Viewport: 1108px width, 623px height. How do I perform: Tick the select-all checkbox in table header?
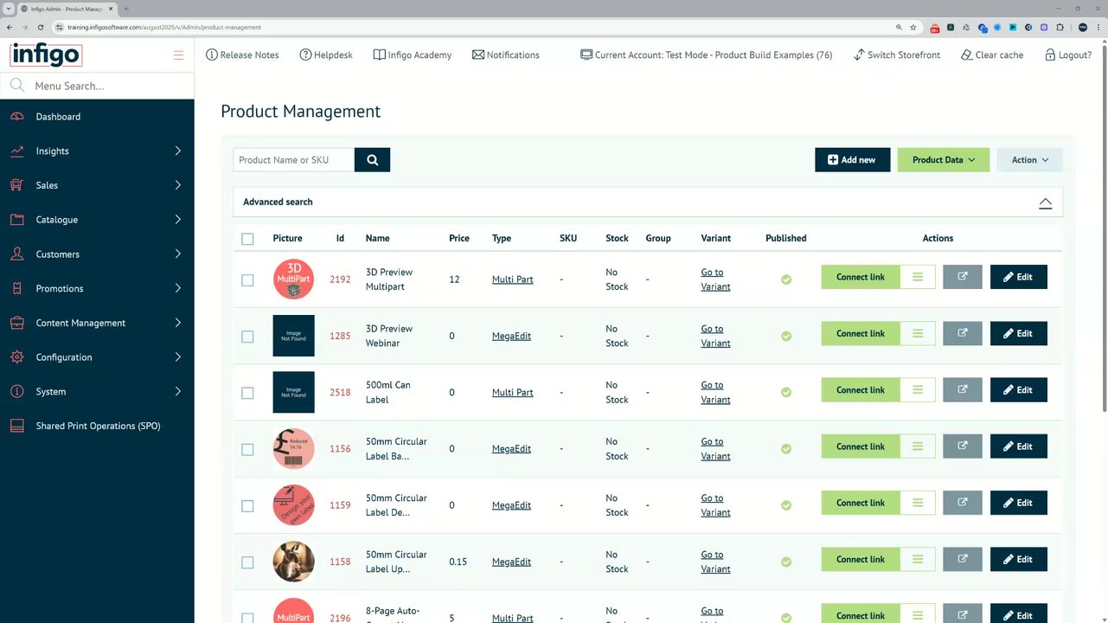click(247, 239)
